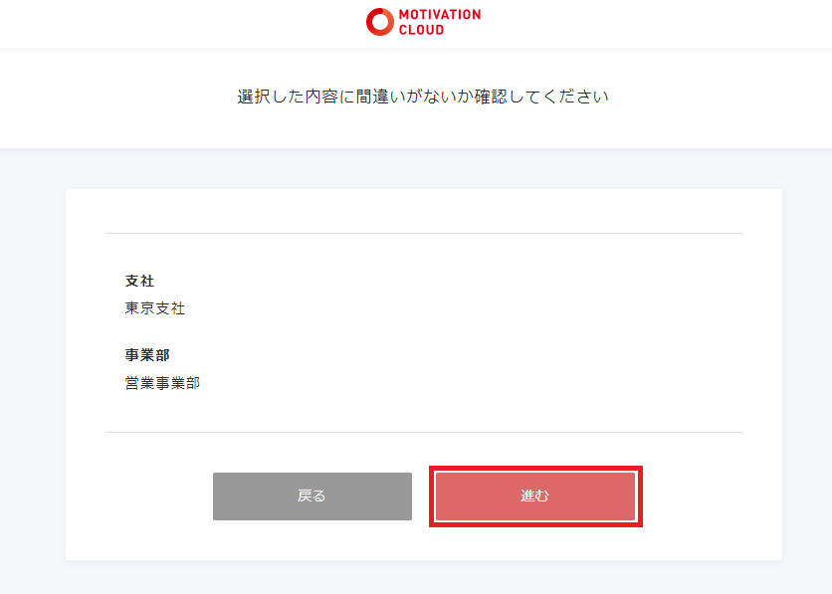The width and height of the screenshot is (832, 594).
Task: Click the Motivation Cloud red ring logo icon
Action: (x=380, y=22)
